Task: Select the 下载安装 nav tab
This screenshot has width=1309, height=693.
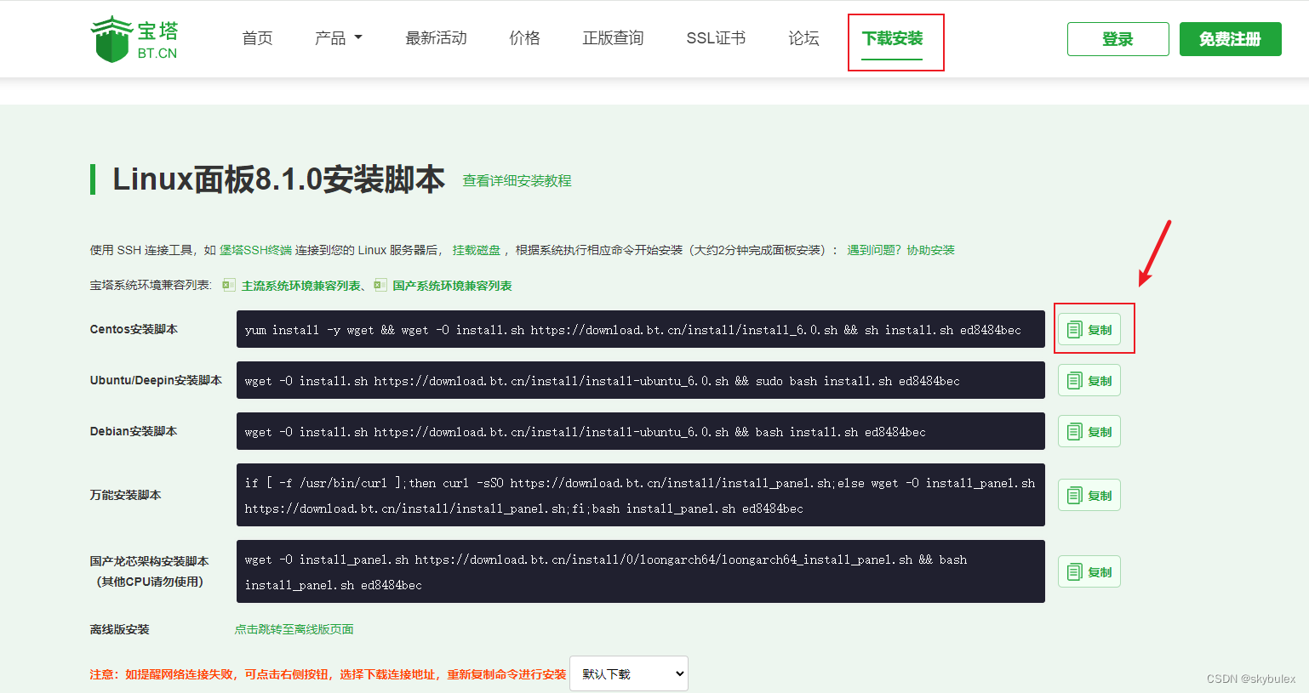Action: (x=892, y=39)
